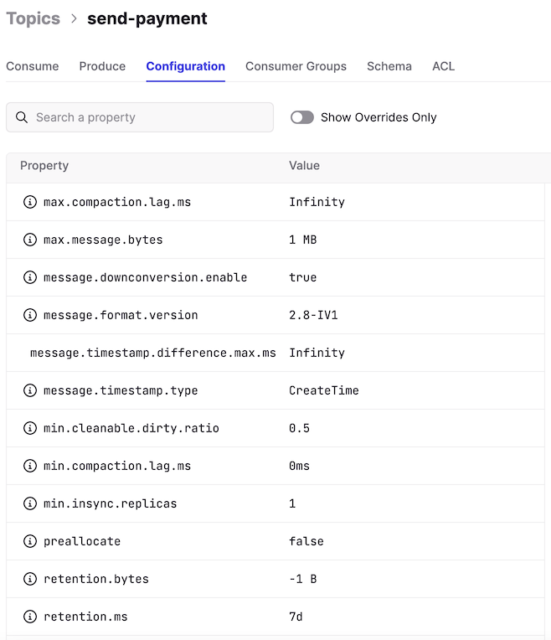Open the Produce tab
The height and width of the screenshot is (640, 551).
click(x=102, y=66)
